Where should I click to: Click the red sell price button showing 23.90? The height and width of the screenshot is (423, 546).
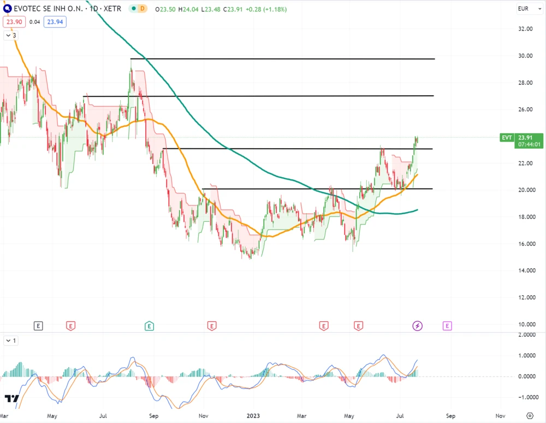coord(14,21)
